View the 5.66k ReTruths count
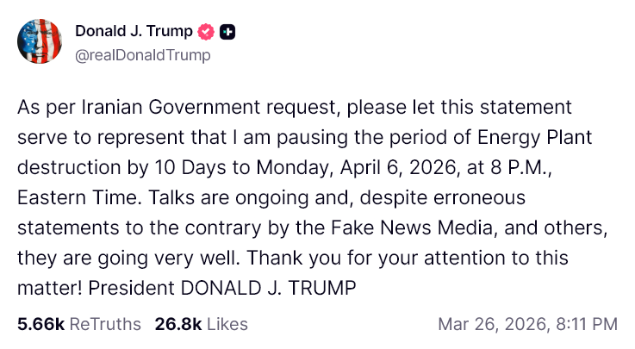Viewport: 635px width, 349px height. point(40,324)
